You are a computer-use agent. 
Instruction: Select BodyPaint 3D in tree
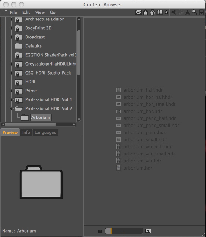[x=38, y=28]
